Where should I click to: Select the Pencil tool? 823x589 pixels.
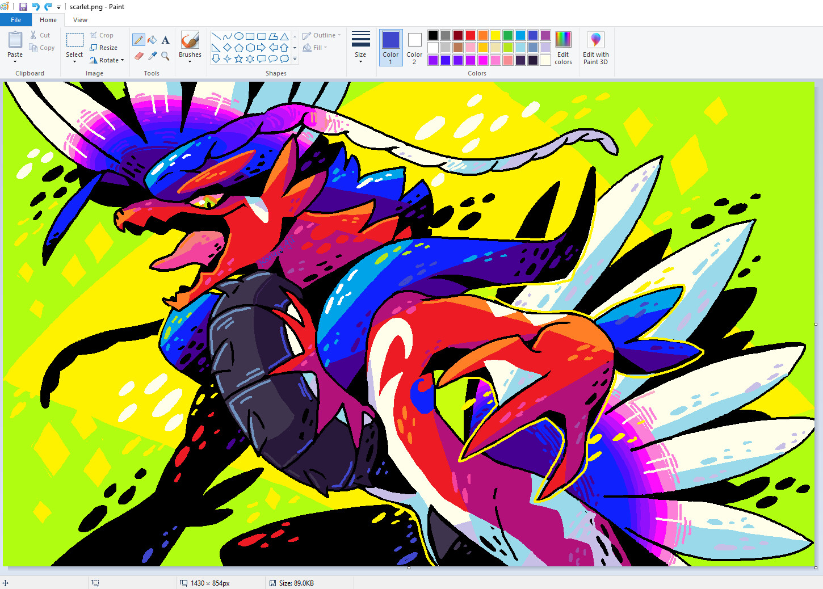(138, 40)
